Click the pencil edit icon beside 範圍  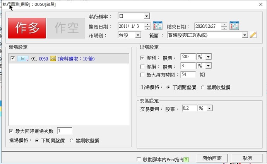[253, 35]
